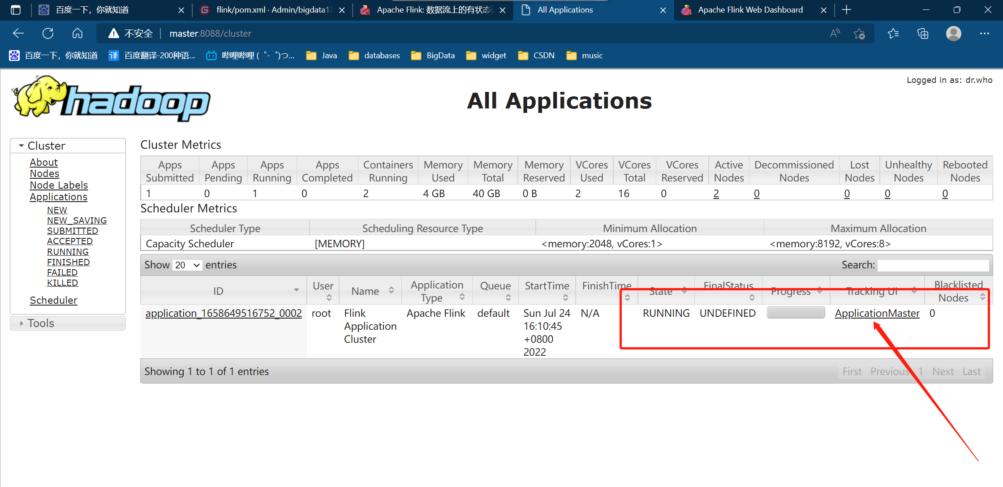Screen dimensions: 1003x487
Task: Click the browser refresh icon
Action: pyautogui.click(x=48, y=34)
